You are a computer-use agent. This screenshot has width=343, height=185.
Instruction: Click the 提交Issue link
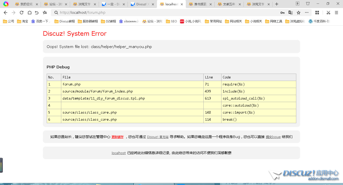pos(273,137)
